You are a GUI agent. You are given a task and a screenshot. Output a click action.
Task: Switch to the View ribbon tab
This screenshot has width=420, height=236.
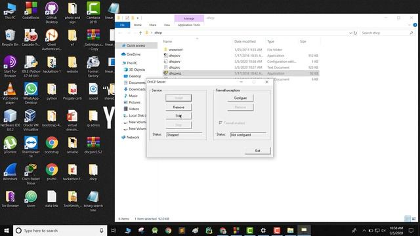[167, 25]
